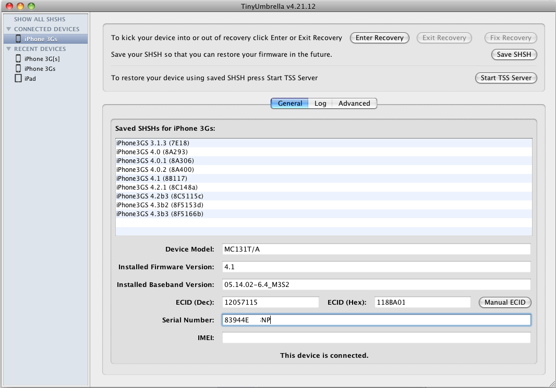Screen dimensions: 556x388
Task: Click the Save SHSH button
Action: coord(514,55)
